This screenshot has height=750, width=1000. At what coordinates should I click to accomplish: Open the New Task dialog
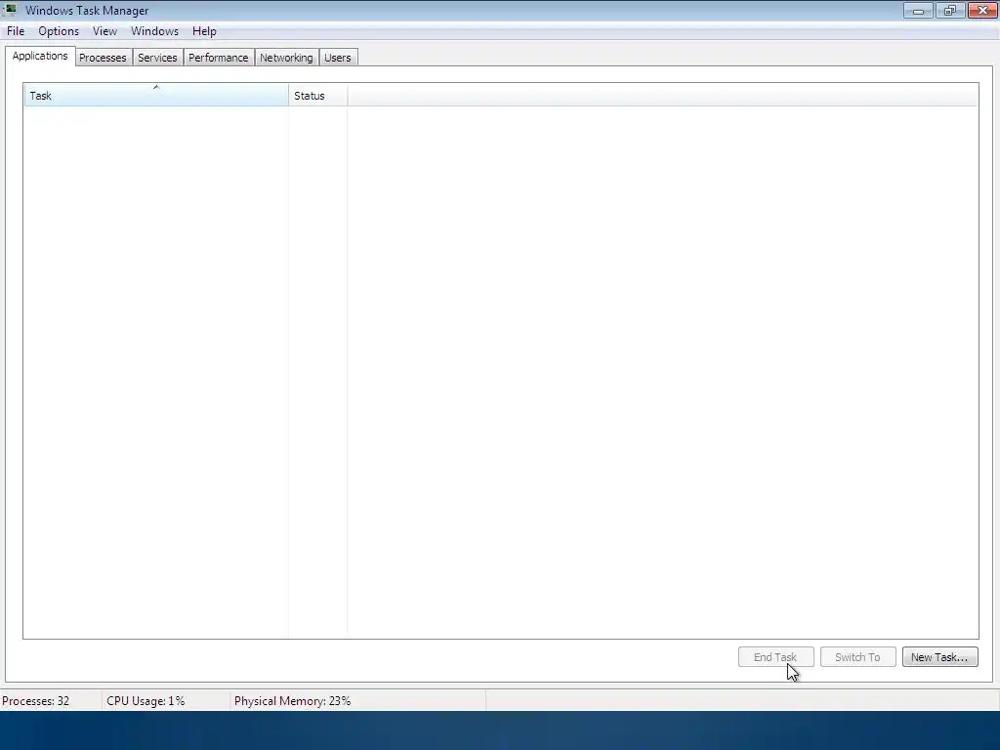pos(940,657)
